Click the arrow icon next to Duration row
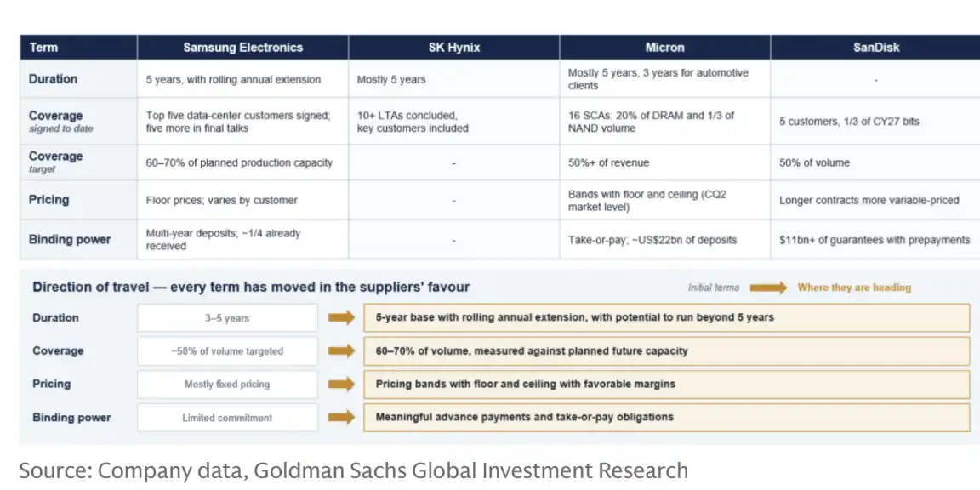Viewport: 980px width, 490px height. pos(341,317)
